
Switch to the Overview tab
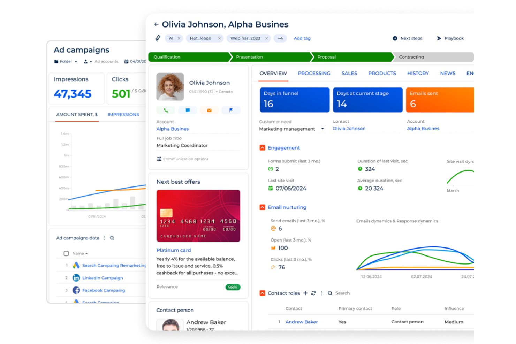(273, 74)
